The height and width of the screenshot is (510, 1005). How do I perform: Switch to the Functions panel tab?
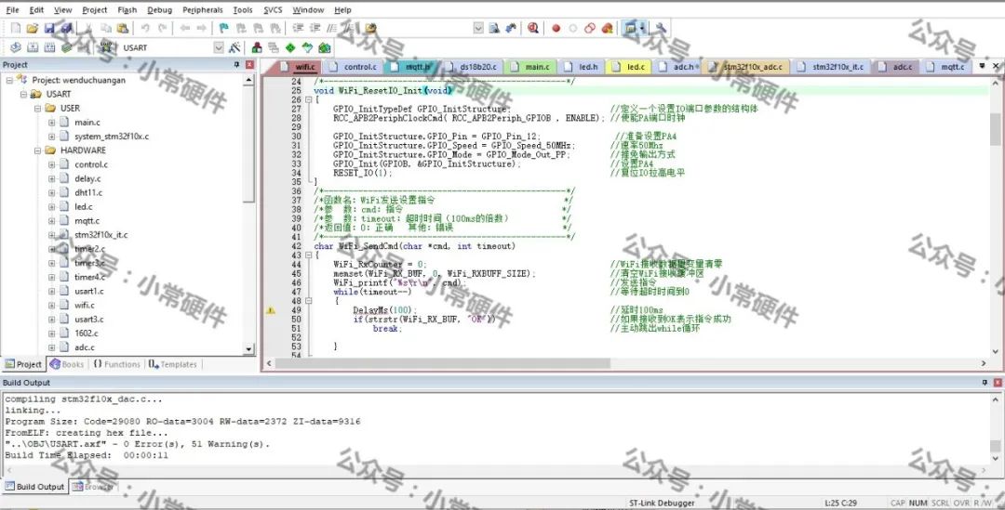116,364
